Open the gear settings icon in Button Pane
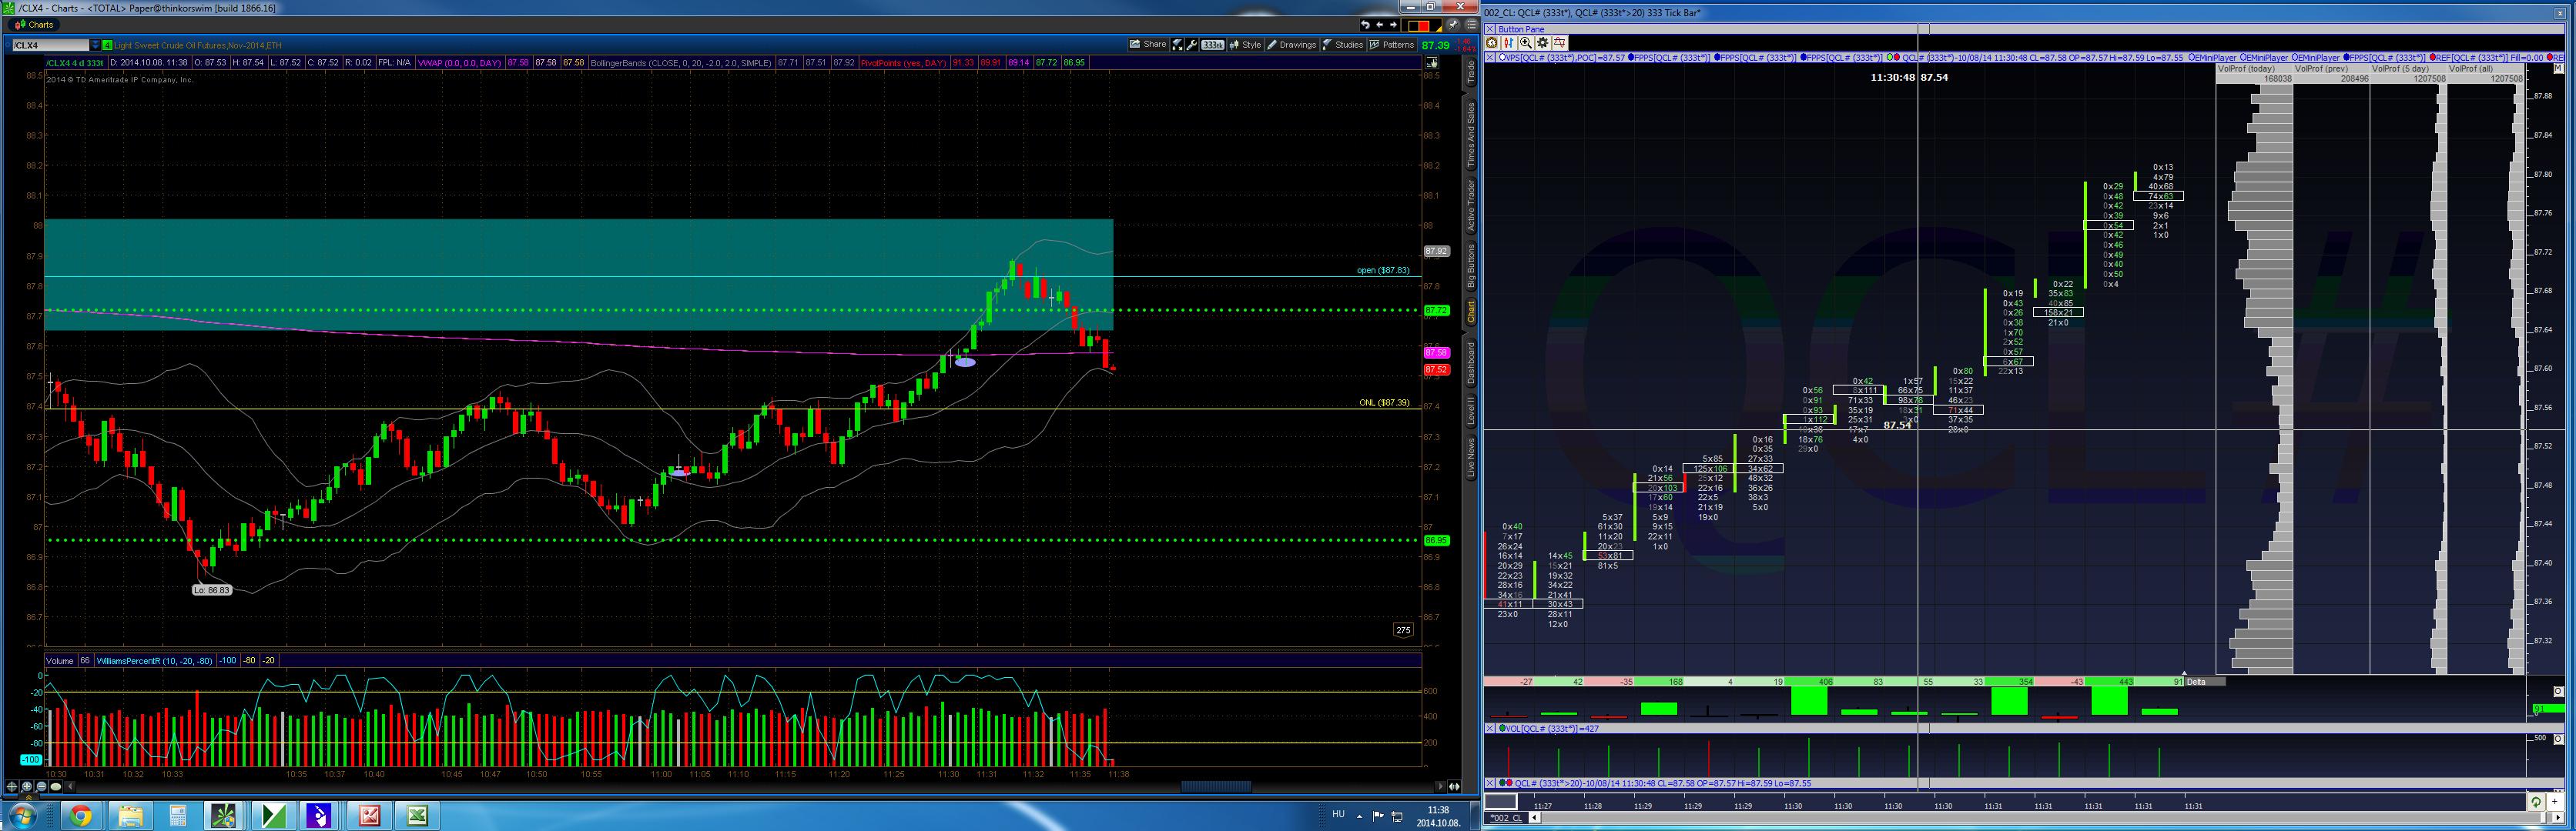This screenshot has width=2576, height=831. [x=1542, y=43]
